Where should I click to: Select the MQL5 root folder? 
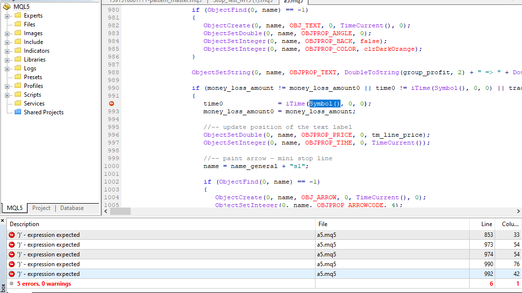point(22,7)
